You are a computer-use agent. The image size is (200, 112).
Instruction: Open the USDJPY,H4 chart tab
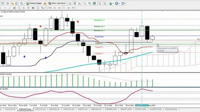coord(82,109)
